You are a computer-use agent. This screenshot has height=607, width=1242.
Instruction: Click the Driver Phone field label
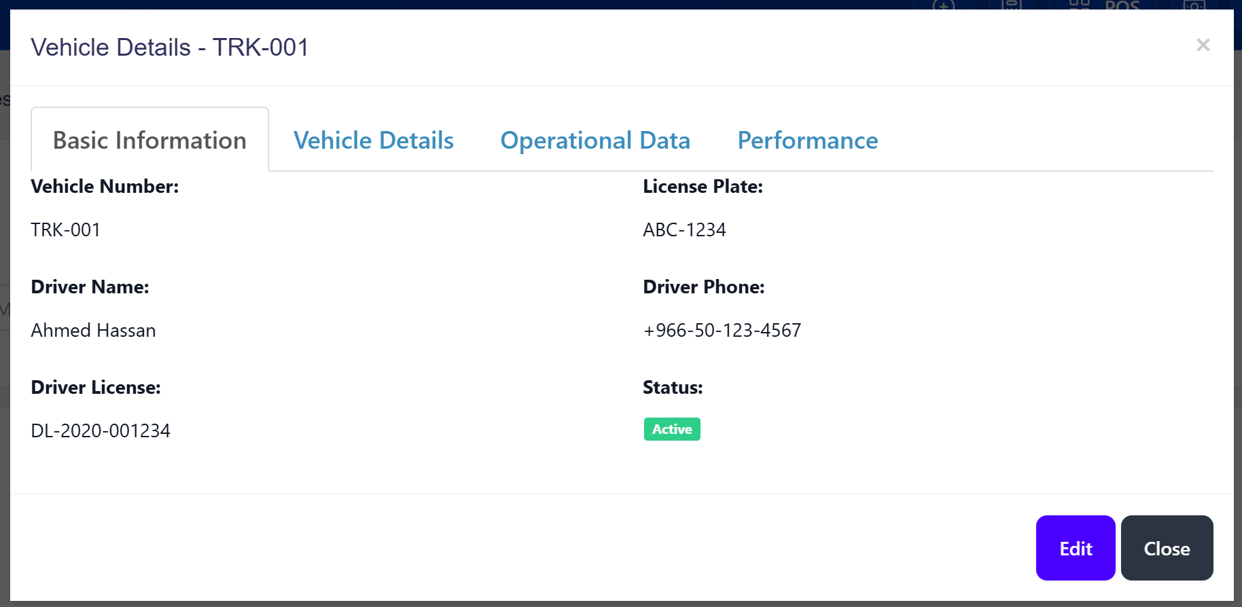click(x=703, y=287)
